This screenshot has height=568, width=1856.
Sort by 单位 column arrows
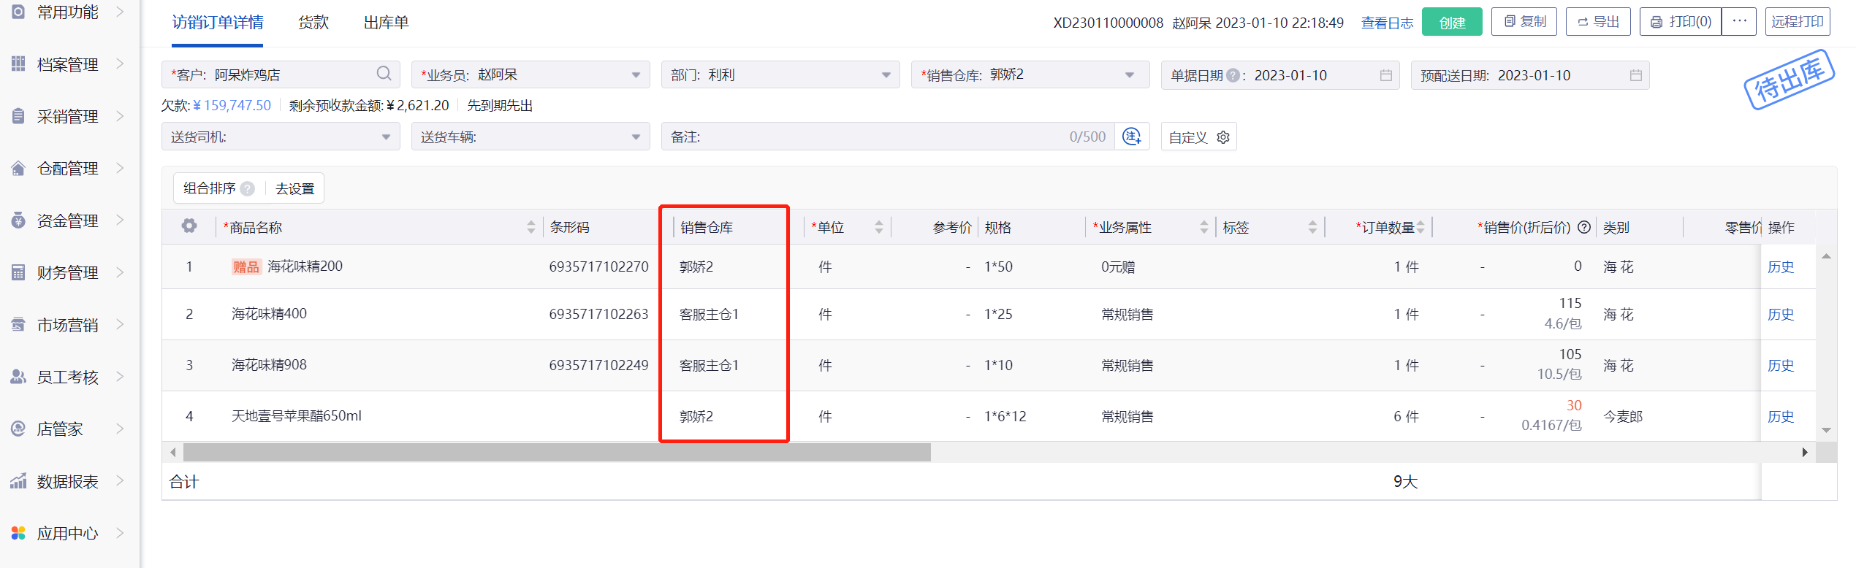click(x=879, y=227)
